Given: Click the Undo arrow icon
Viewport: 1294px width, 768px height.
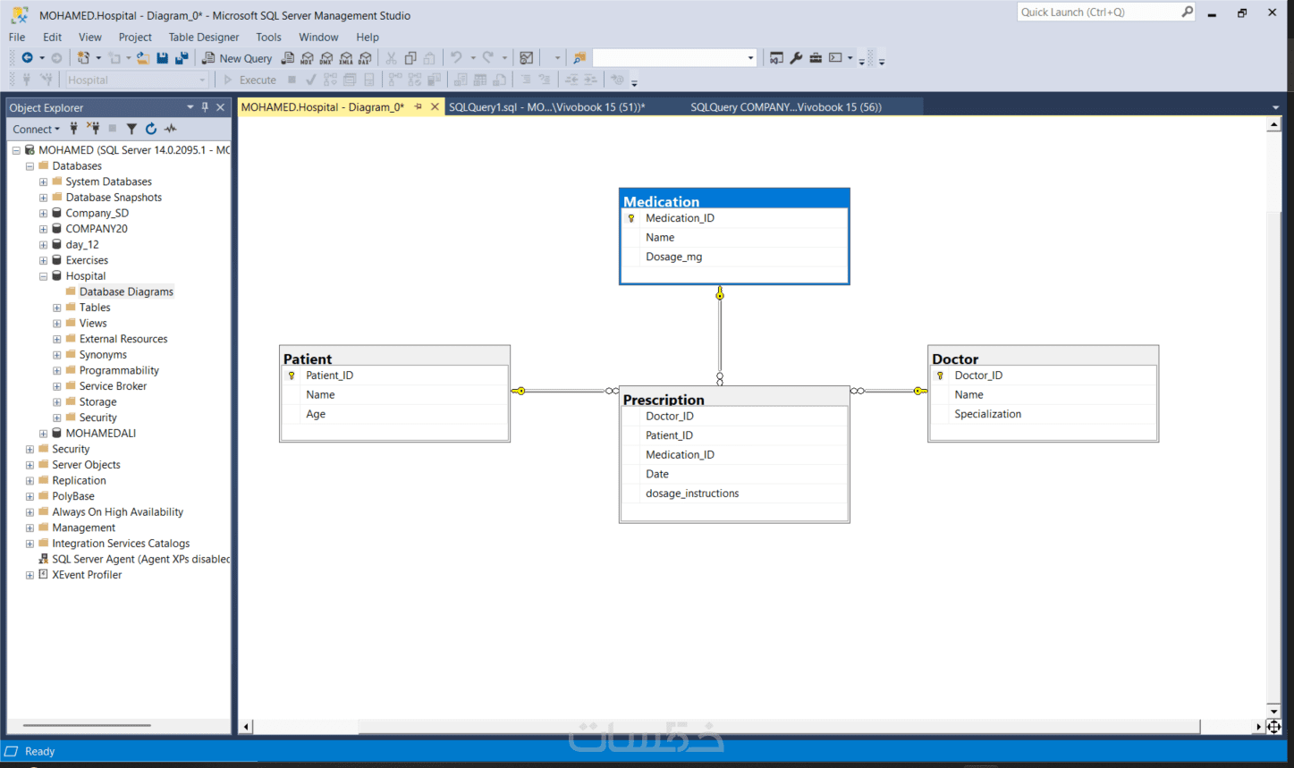Looking at the screenshot, I should tap(456, 58).
